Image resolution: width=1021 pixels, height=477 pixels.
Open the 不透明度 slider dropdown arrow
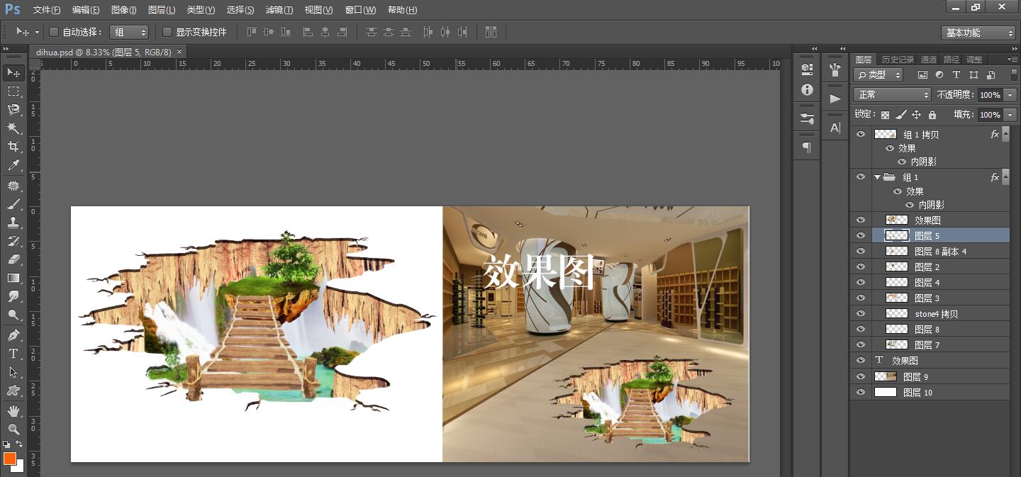[1010, 95]
